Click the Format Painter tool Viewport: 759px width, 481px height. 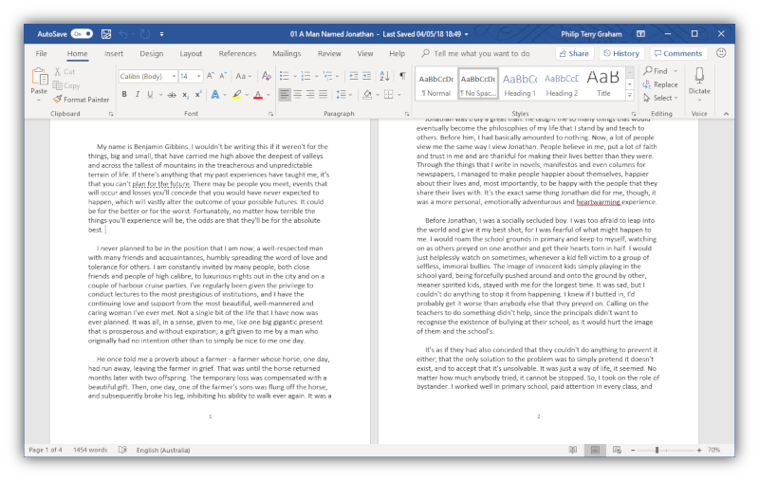click(82, 99)
